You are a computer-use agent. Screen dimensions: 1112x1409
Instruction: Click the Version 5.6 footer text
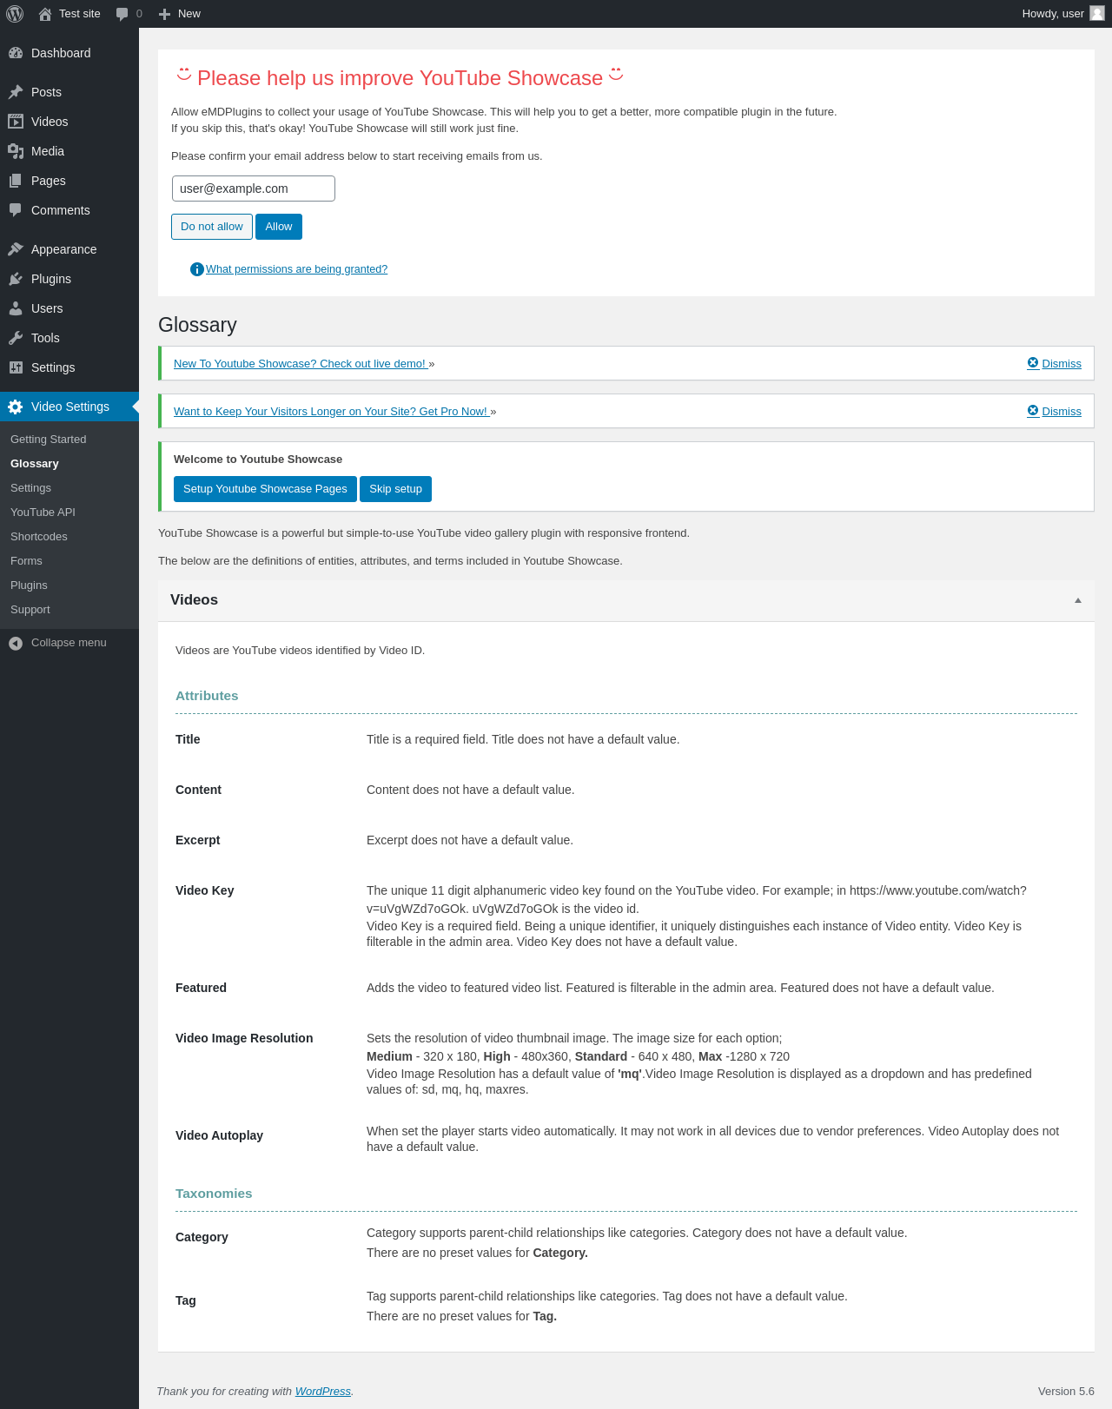[x=1066, y=1392]
